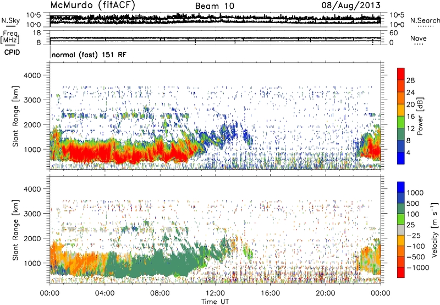The height and width of the screenshot is (305, 440).
Task: Click the "Time UT" axis title
Action: coord(215,302)
